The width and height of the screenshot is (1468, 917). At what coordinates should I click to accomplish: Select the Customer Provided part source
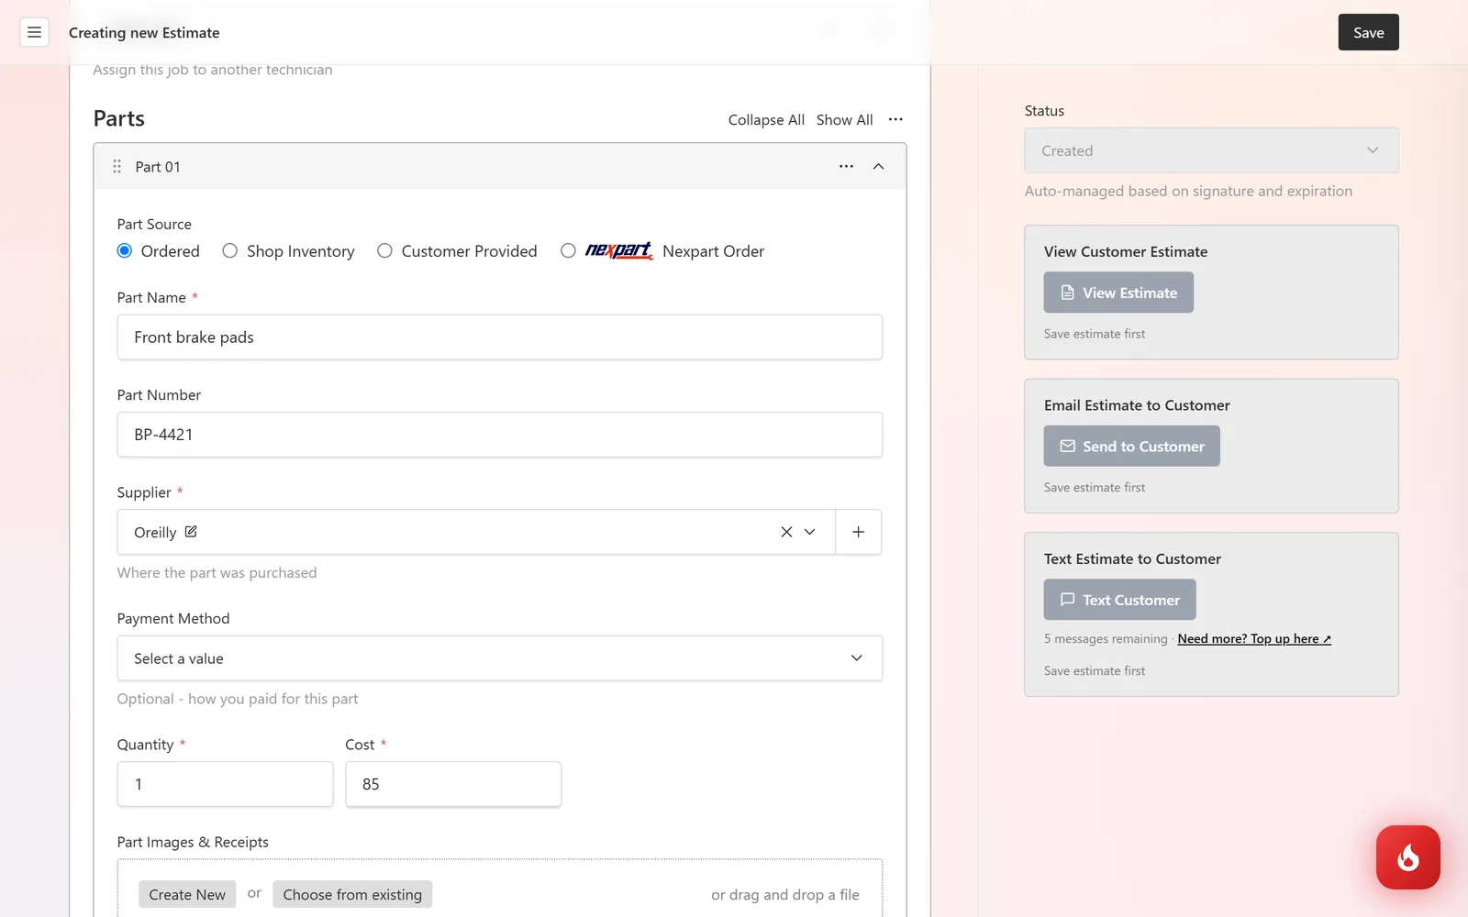tap(384, 250)
